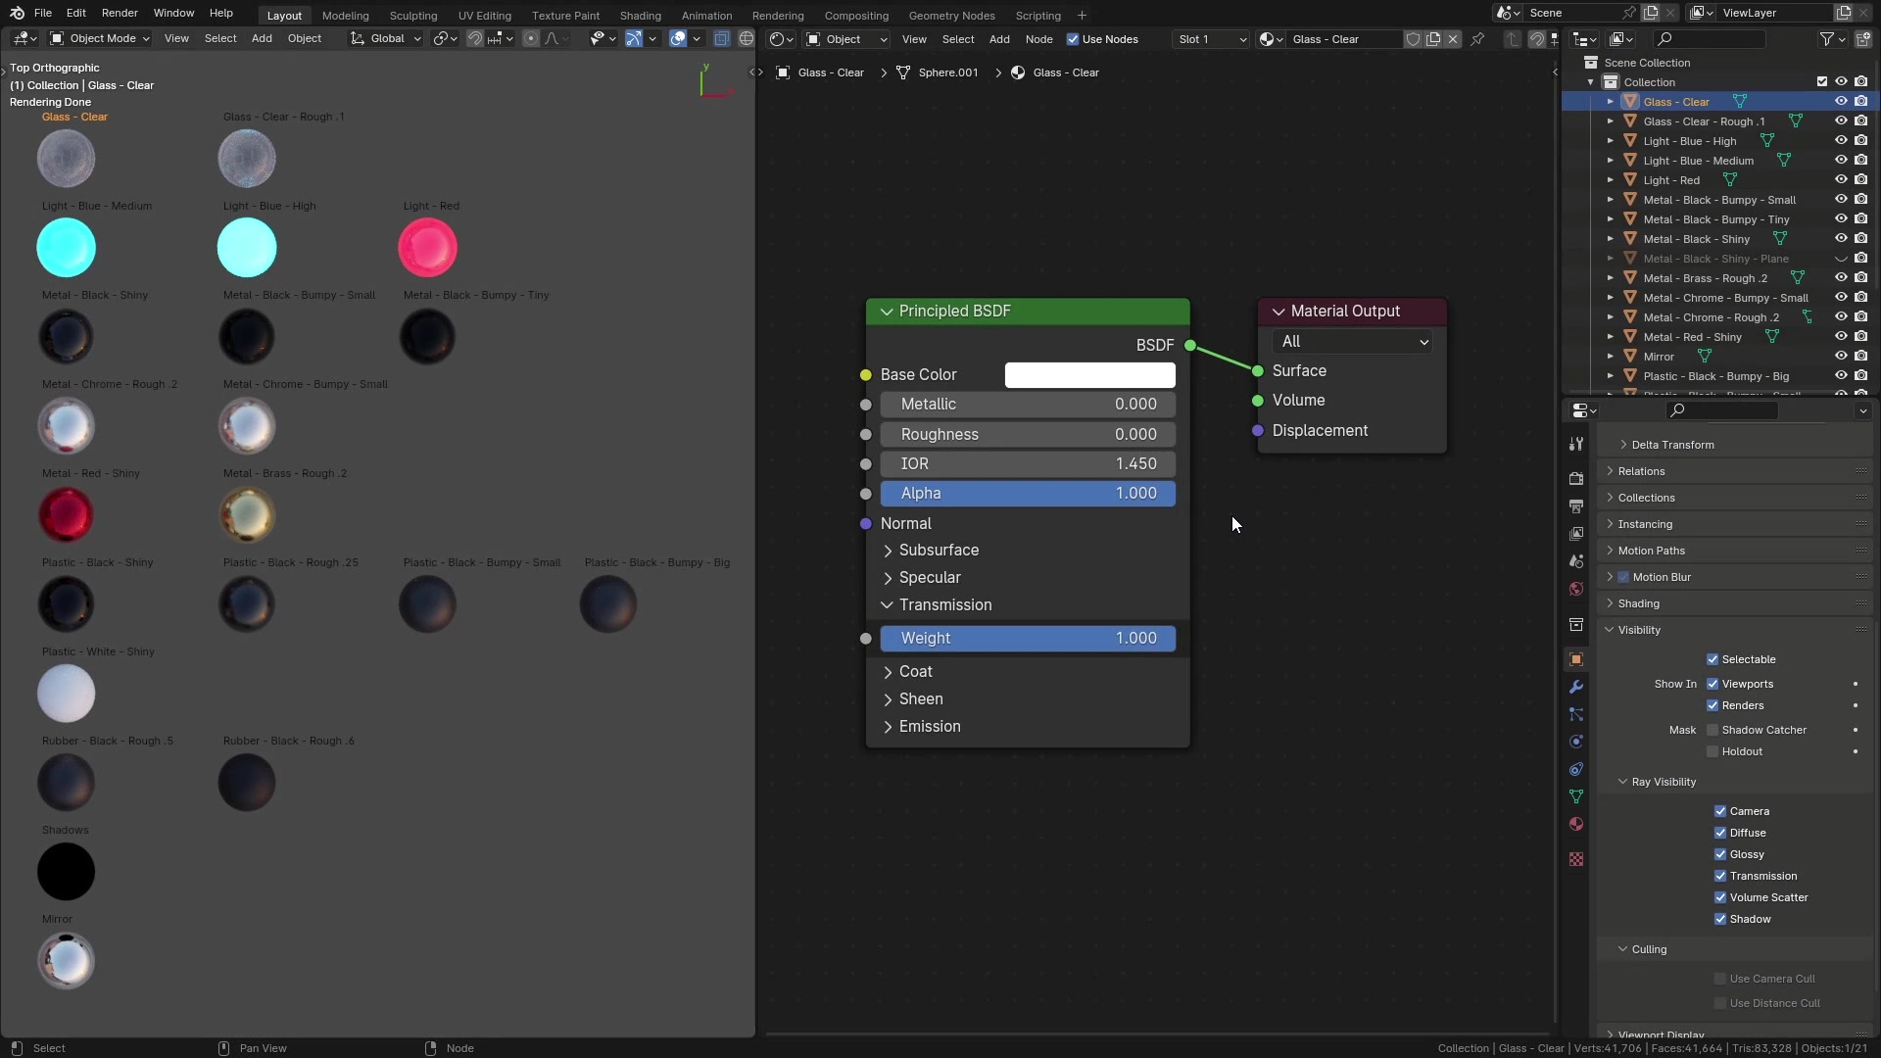
Task: Toggle the viewport gizmo display button
Action: coord(634,39)
